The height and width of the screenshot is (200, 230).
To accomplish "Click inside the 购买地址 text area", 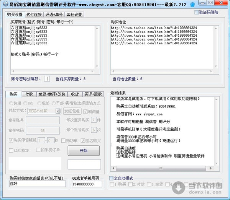I will coord(162,47).
